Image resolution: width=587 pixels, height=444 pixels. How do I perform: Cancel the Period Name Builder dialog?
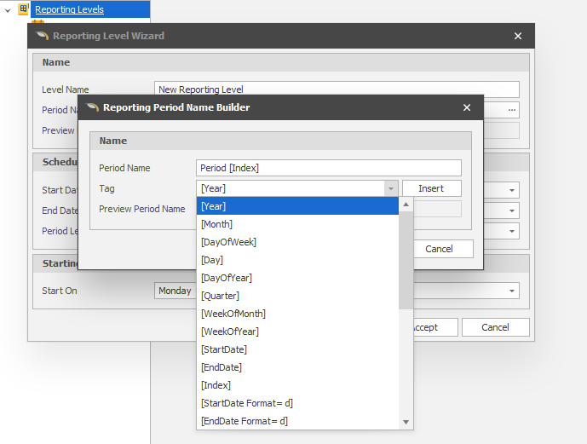click(439, 249)
